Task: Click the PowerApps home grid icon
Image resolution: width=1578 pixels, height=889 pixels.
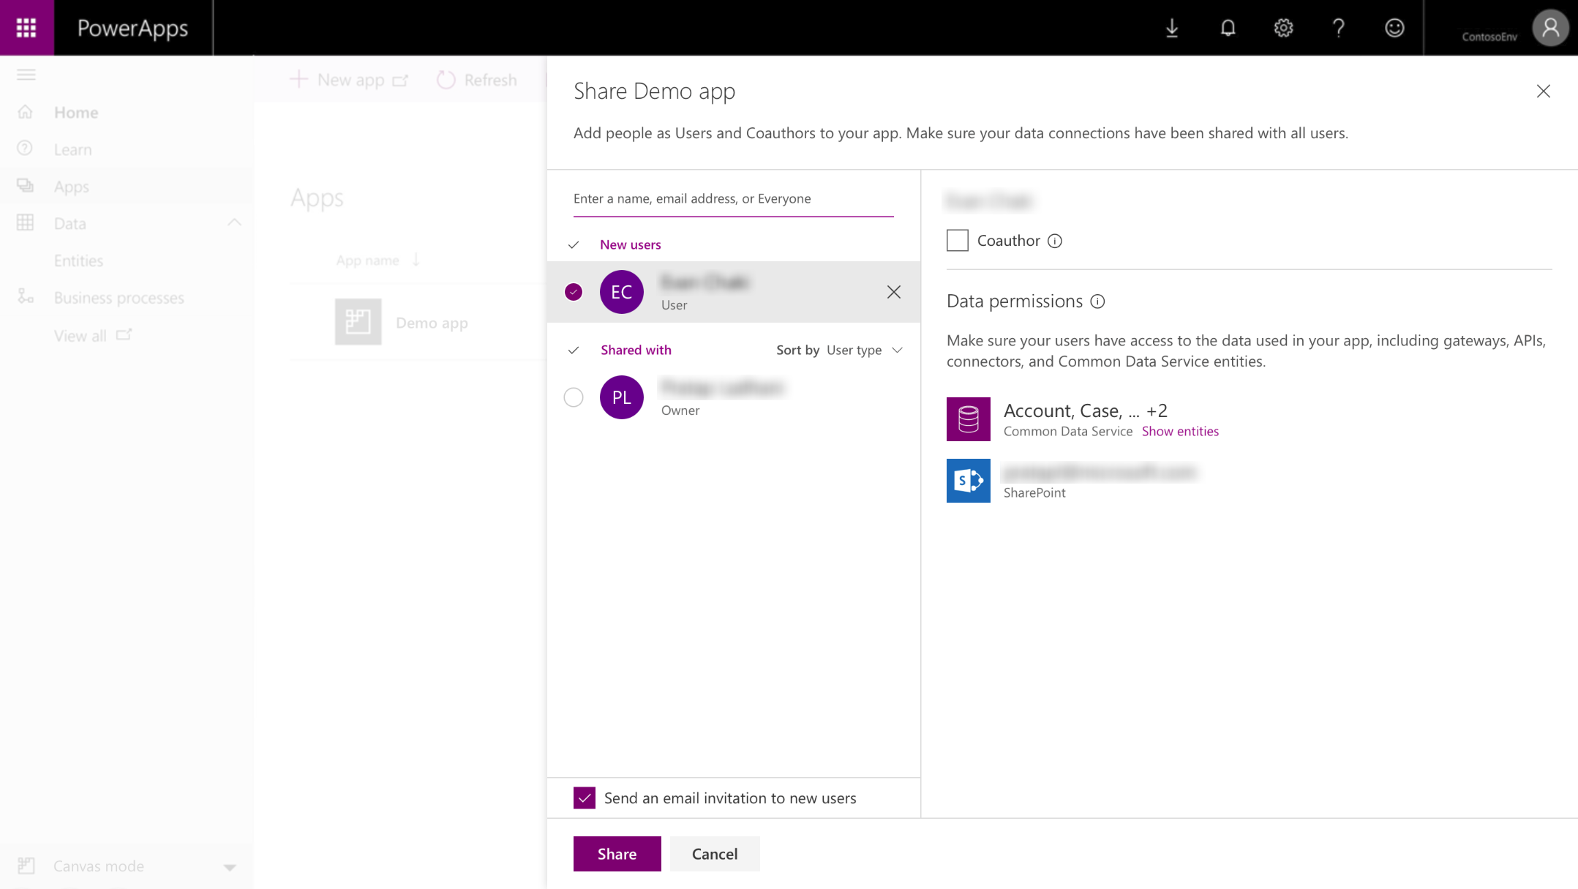Action: click(x=26, y=27)
